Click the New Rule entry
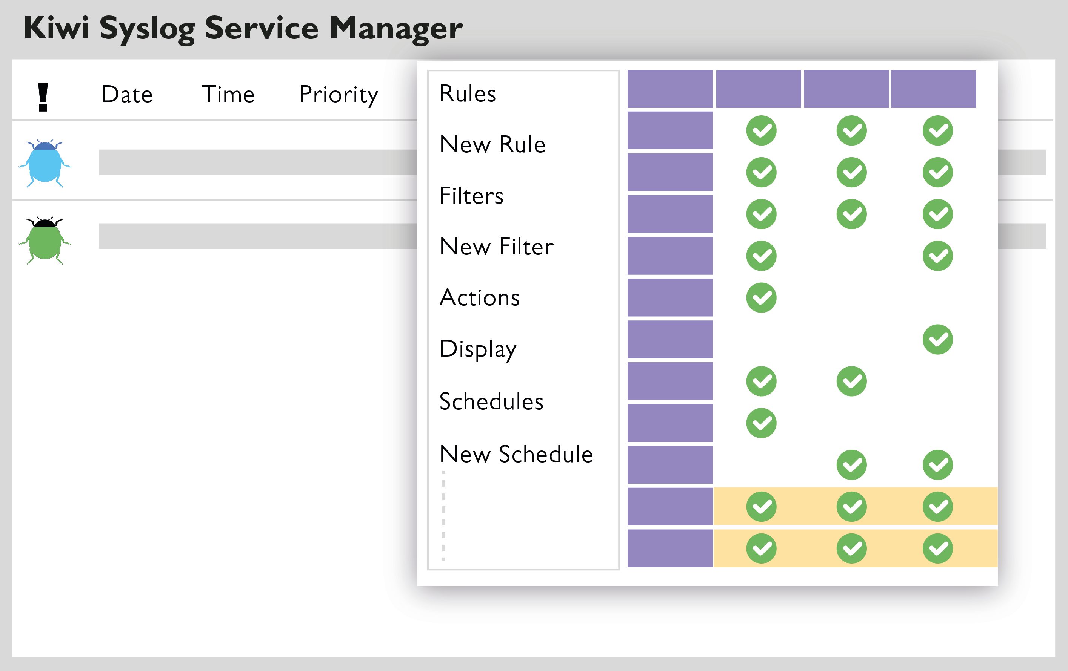The width and height of the screenshot is (1068, 671). [492, 145]
